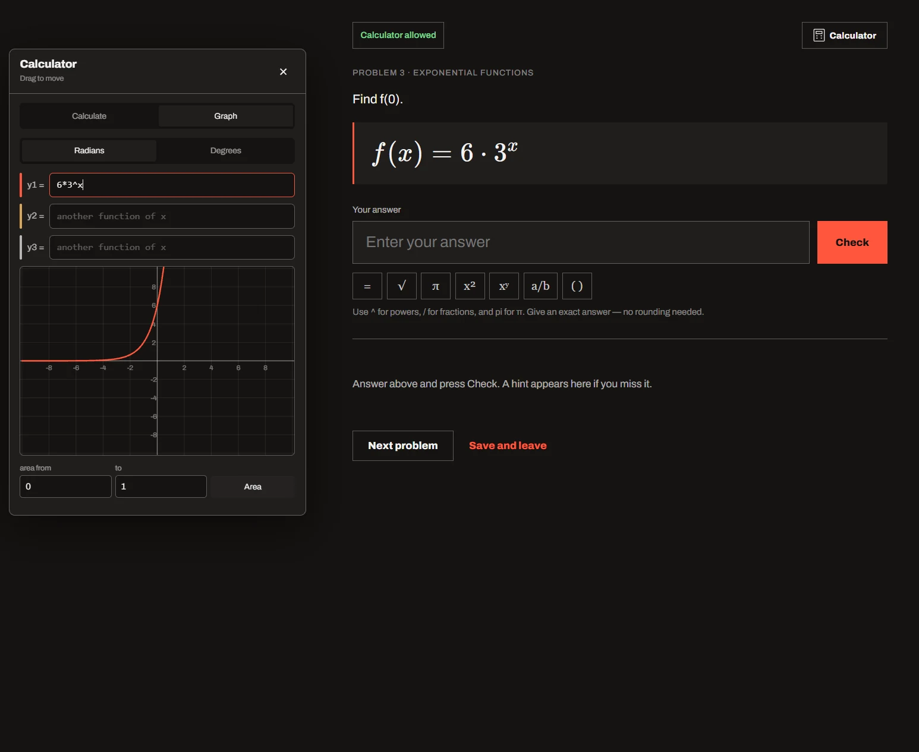Focus the y3 function input

(x=172, y=247)
